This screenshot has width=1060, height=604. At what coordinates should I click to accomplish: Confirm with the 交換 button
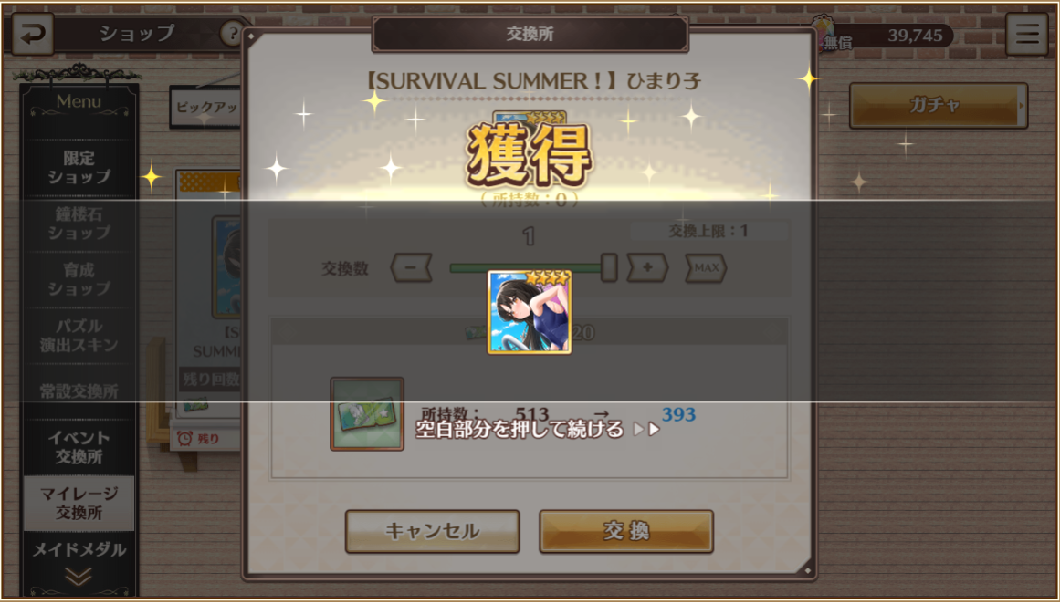pos(626,531)
